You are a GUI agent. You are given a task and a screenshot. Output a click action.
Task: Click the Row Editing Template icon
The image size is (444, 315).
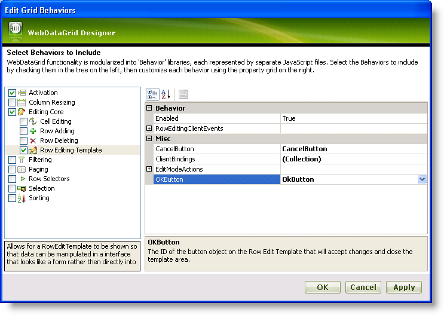tap(33, 150)
